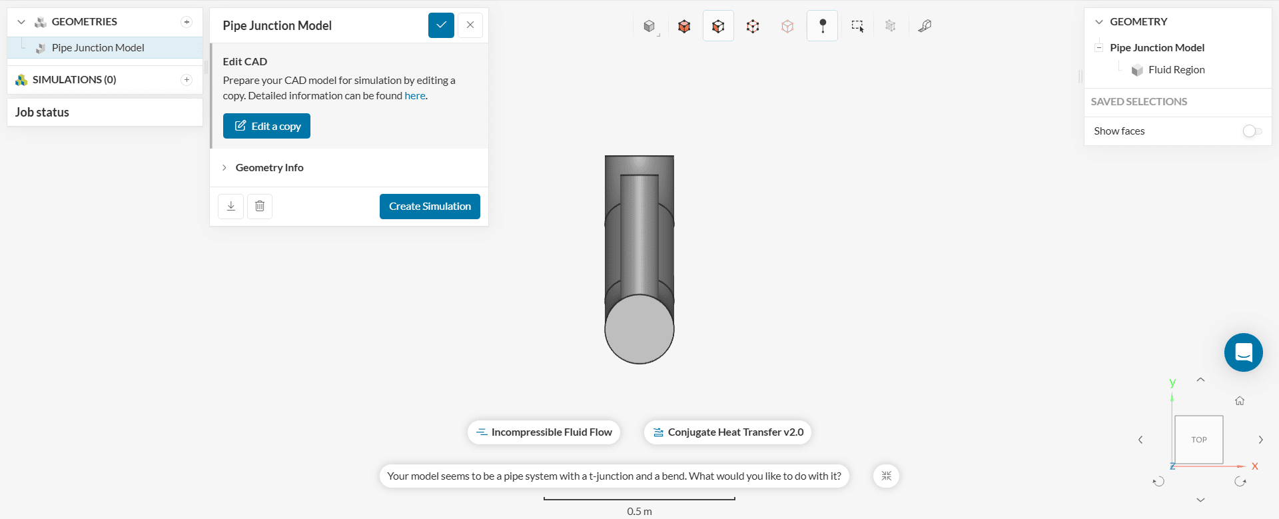Click the pin point selection tool
The height and width of the screenshot is (519, 1279).
(823, 26)
